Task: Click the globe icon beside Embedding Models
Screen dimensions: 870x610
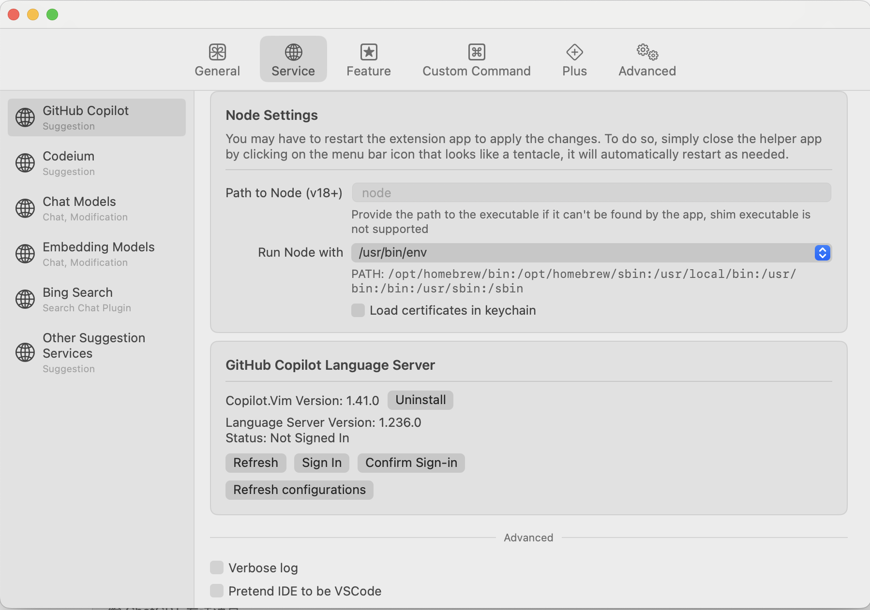Action: [25, 254]
